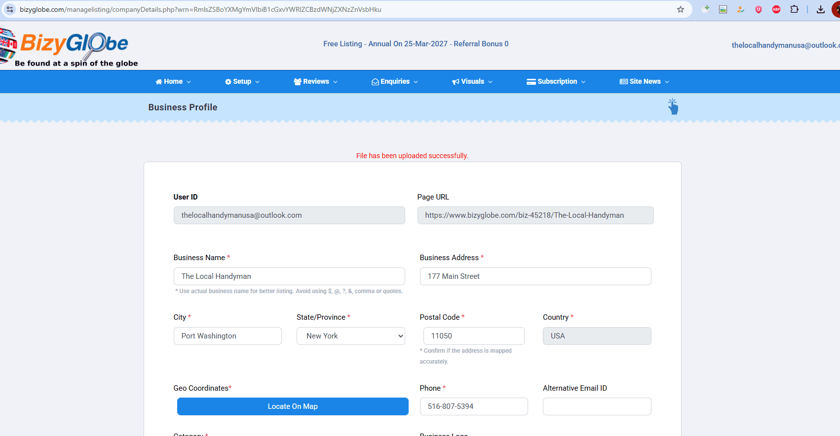Bookmark this page with the star icon

[x=681, y=9]
